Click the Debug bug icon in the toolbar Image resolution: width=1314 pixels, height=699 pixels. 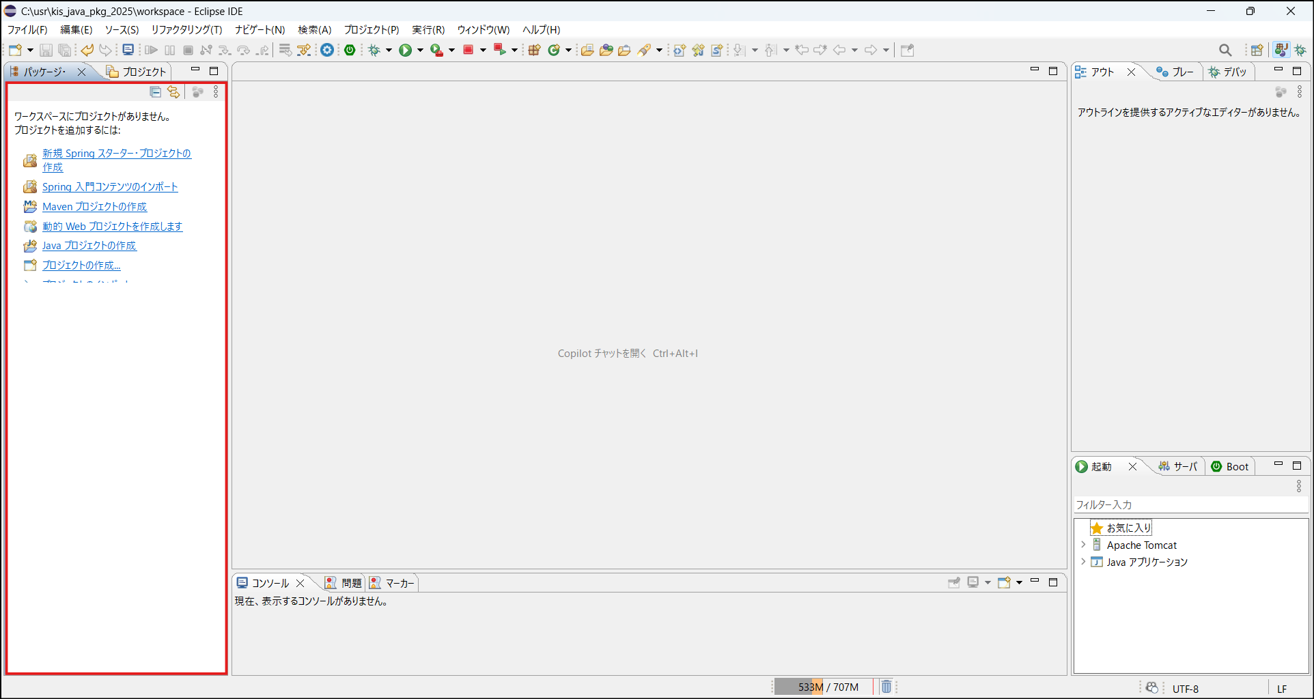[374, 50]
